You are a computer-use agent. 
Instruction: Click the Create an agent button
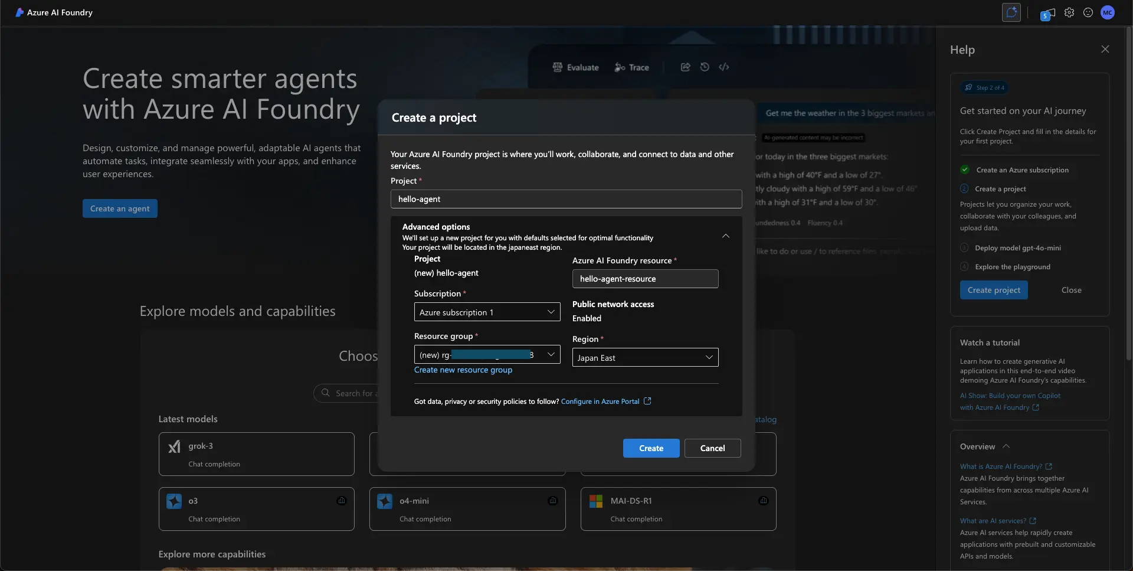120,208
